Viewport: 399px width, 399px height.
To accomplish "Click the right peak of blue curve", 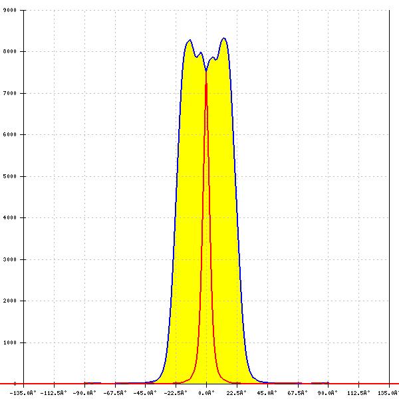I will point(224,38).
